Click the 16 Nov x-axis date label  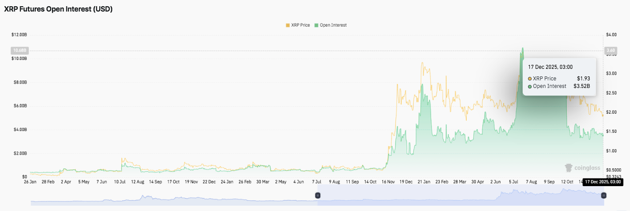pyautogui.click(x=389, y=182)
